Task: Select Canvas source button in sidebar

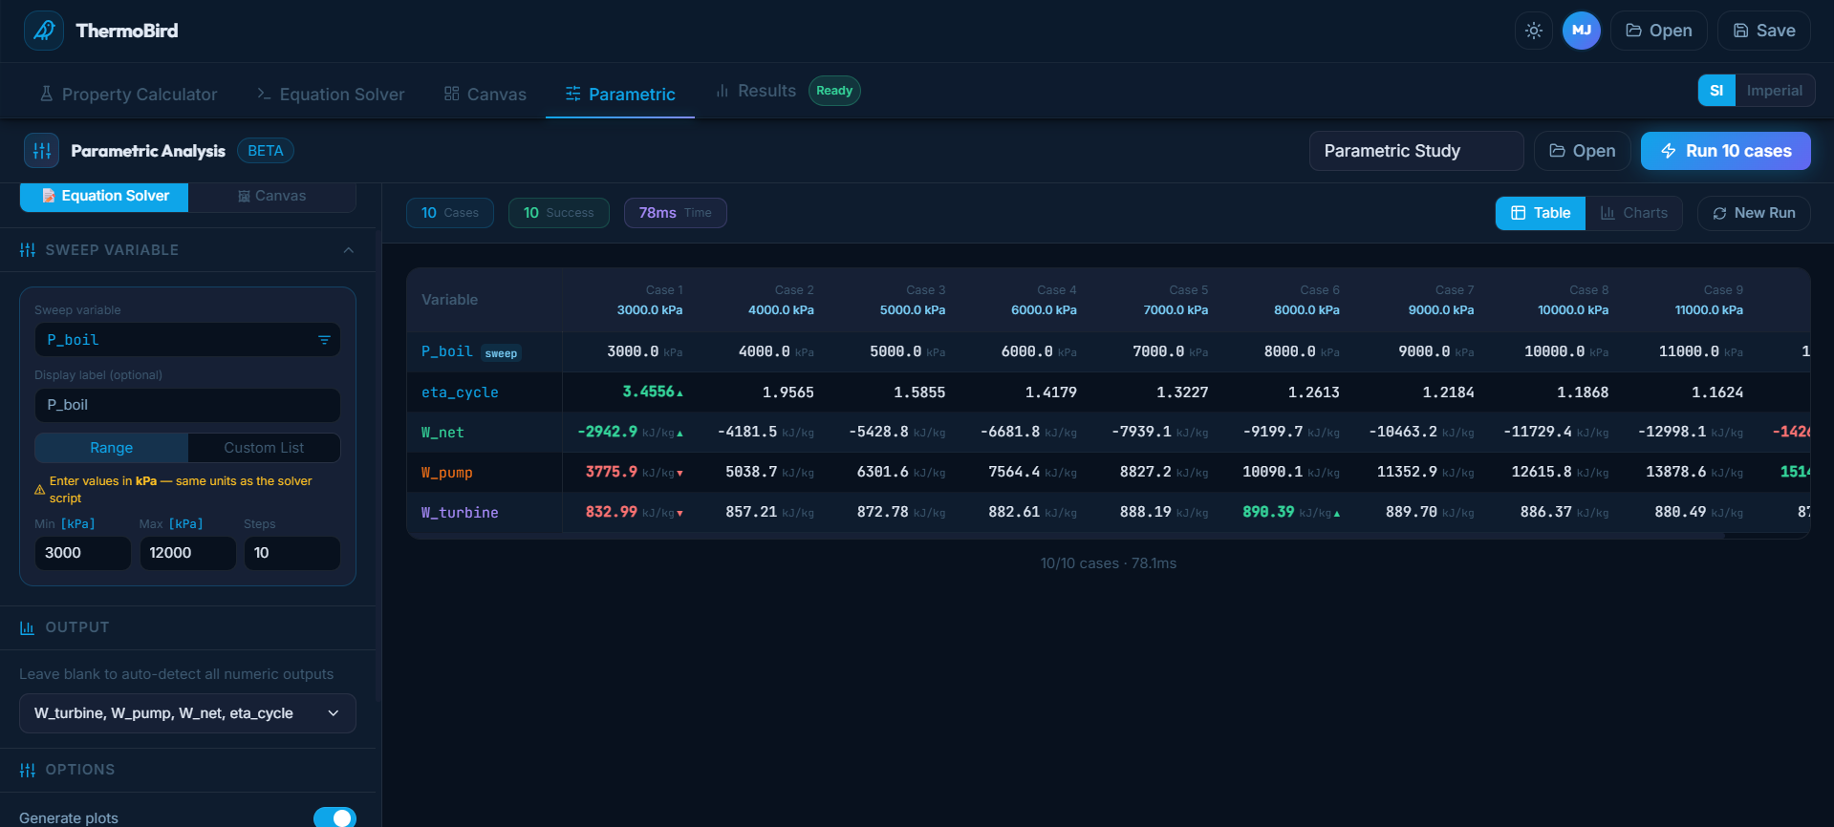Action: point(272,196)
